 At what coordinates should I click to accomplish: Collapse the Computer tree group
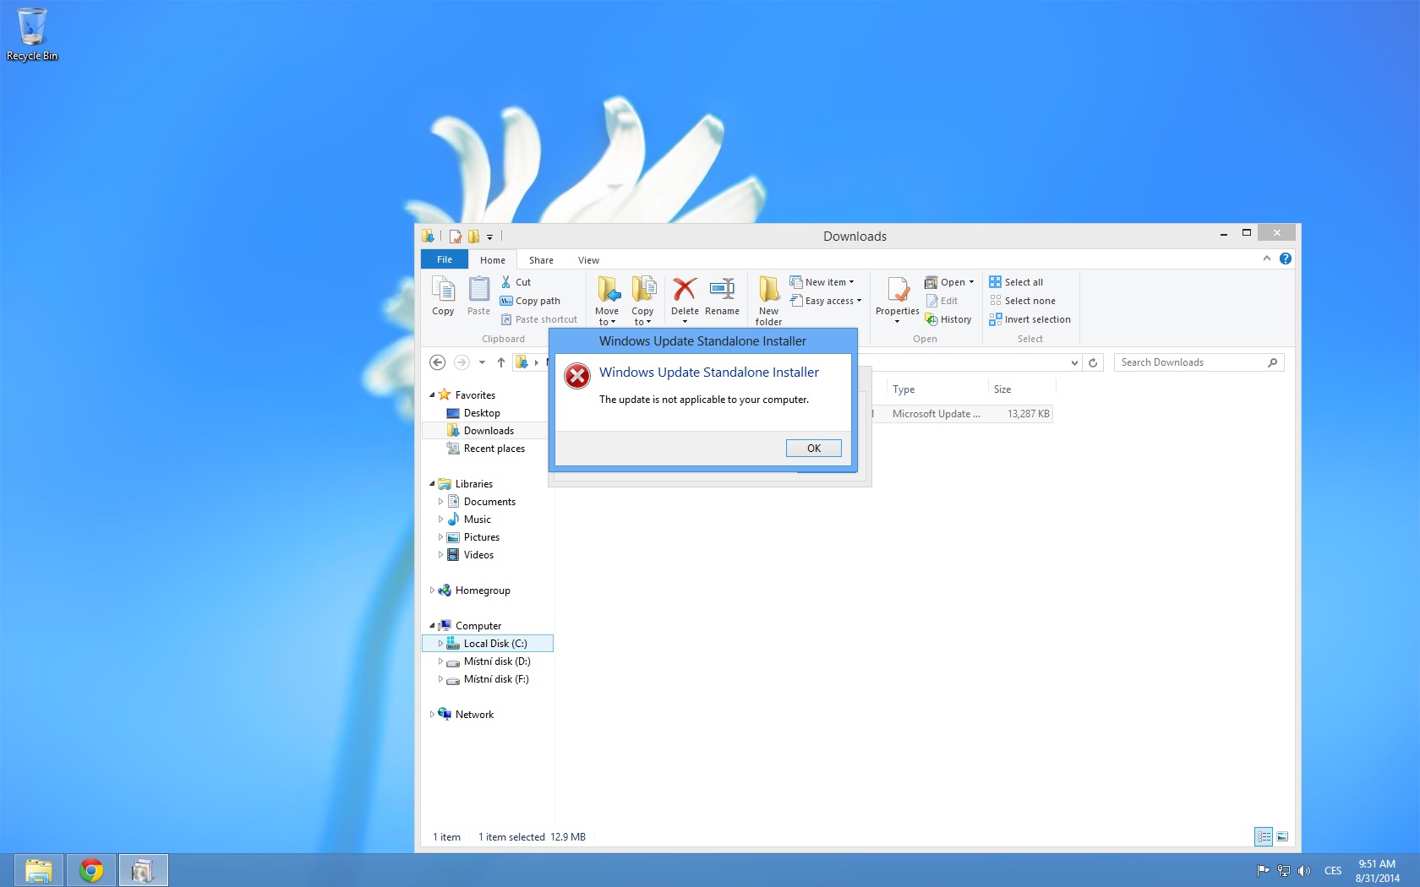pos(432,625)
